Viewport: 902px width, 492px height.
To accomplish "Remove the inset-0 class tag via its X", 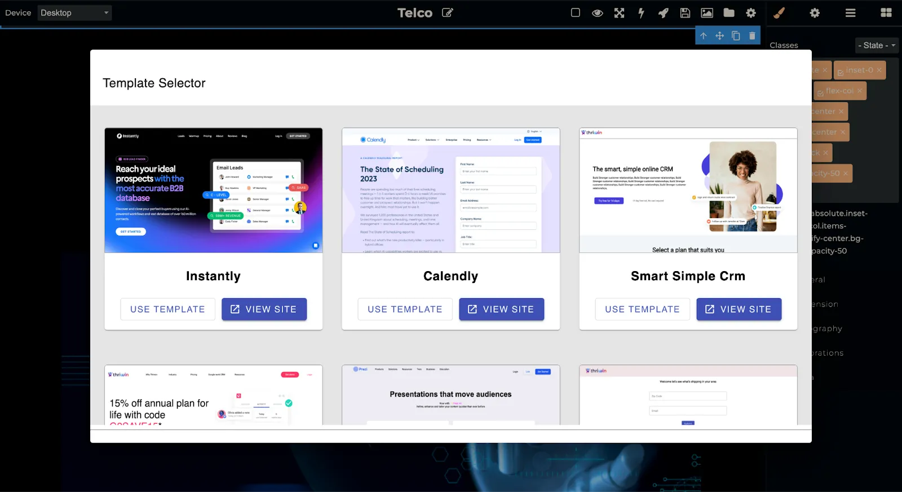I will 879,70.
